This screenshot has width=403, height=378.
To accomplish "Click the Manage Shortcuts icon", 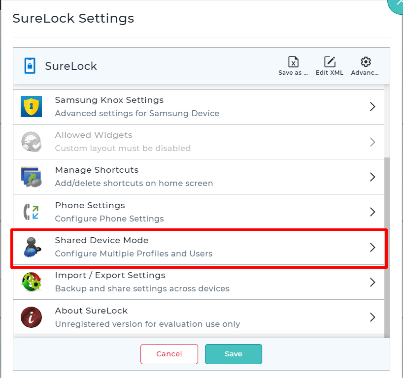I will pyautogui.click(x=32, y=177).
